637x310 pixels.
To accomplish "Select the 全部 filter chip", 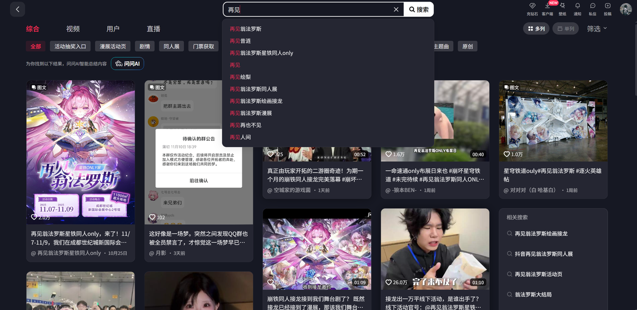I will (36, 46).
